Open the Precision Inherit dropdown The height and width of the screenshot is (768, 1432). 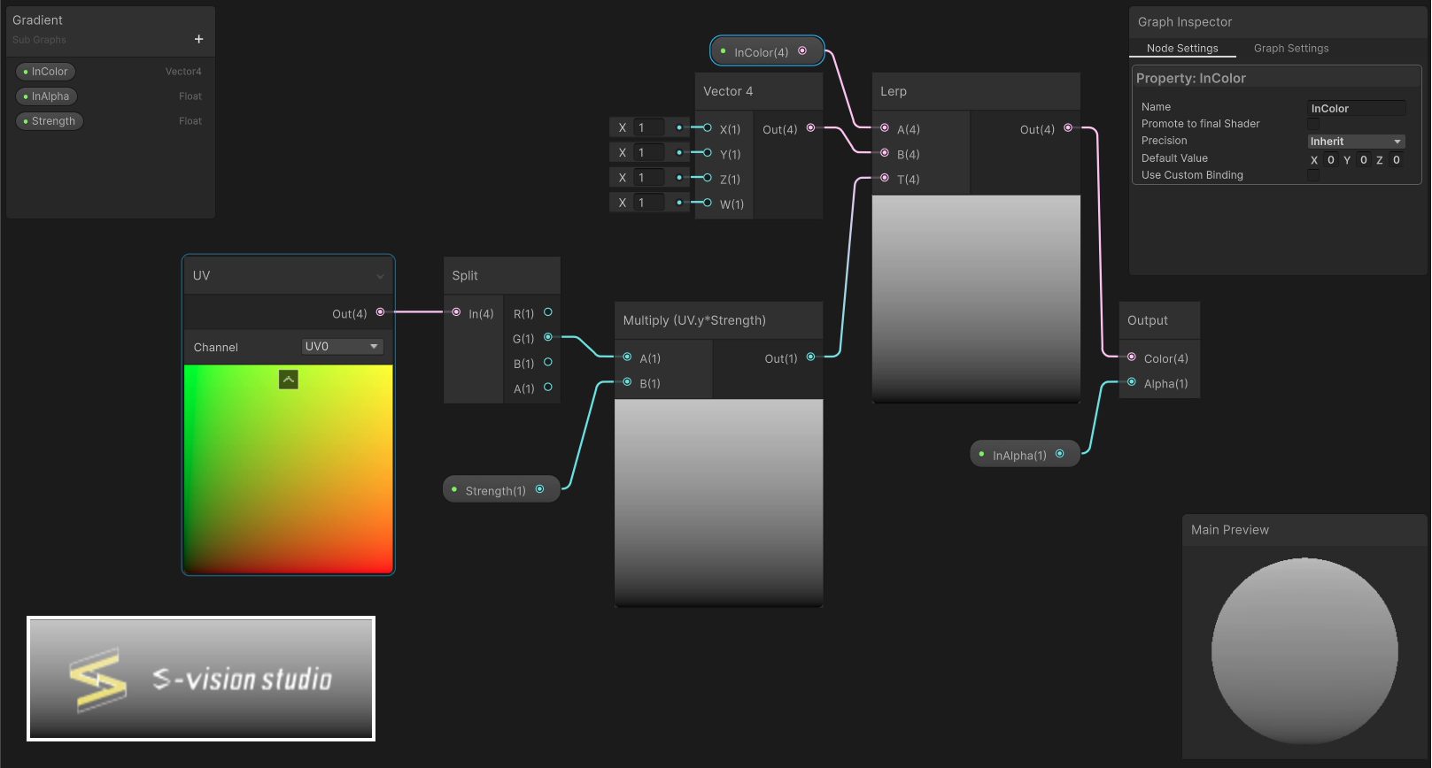pos(1357,142)
